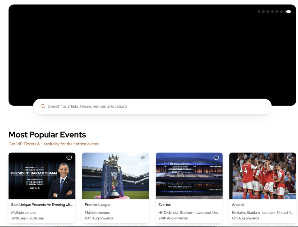Image resolution: width=298 pixels, height=227 pixels.
Task: Click the search magnifier icon
Action: pyautogui.click(x=43, y=106)
